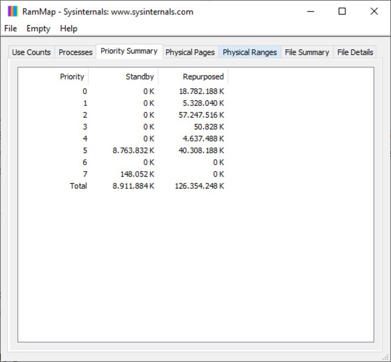This screenshot has height=362, width=391.
Task: Switch to the Physical Pages tab
Action: point(190,52)
